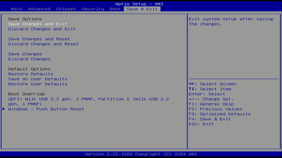Open the Security tab
Viewport: 282px width, 158px height.
[93, 9]
